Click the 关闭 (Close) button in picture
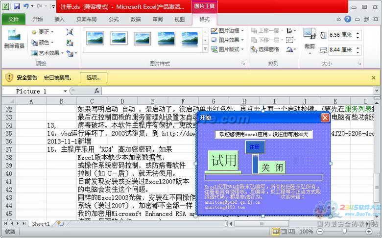Screen dimensions: 382x238 [272, 167]
